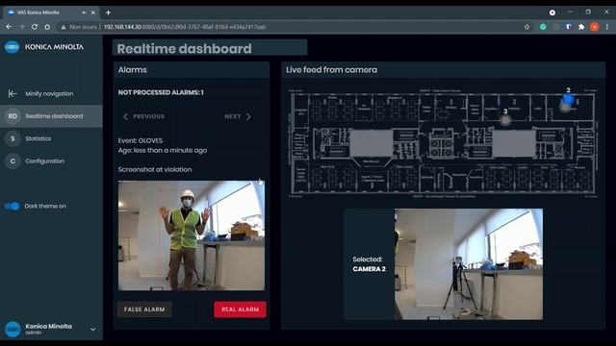This screenshot has width=616, height=346.
Task: Open Chrome three-dot menu
Action: click(607, 27)
